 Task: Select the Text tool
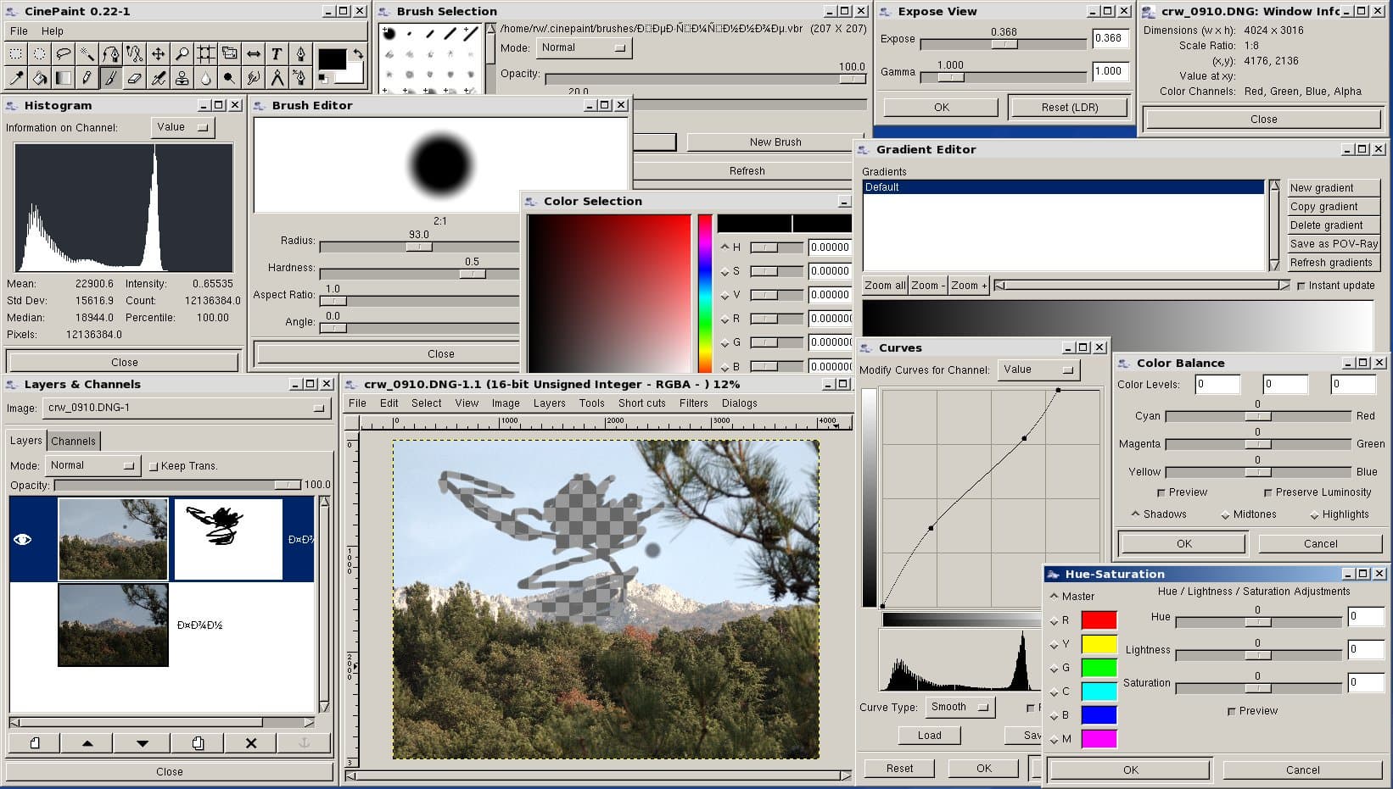coord(277,53)
